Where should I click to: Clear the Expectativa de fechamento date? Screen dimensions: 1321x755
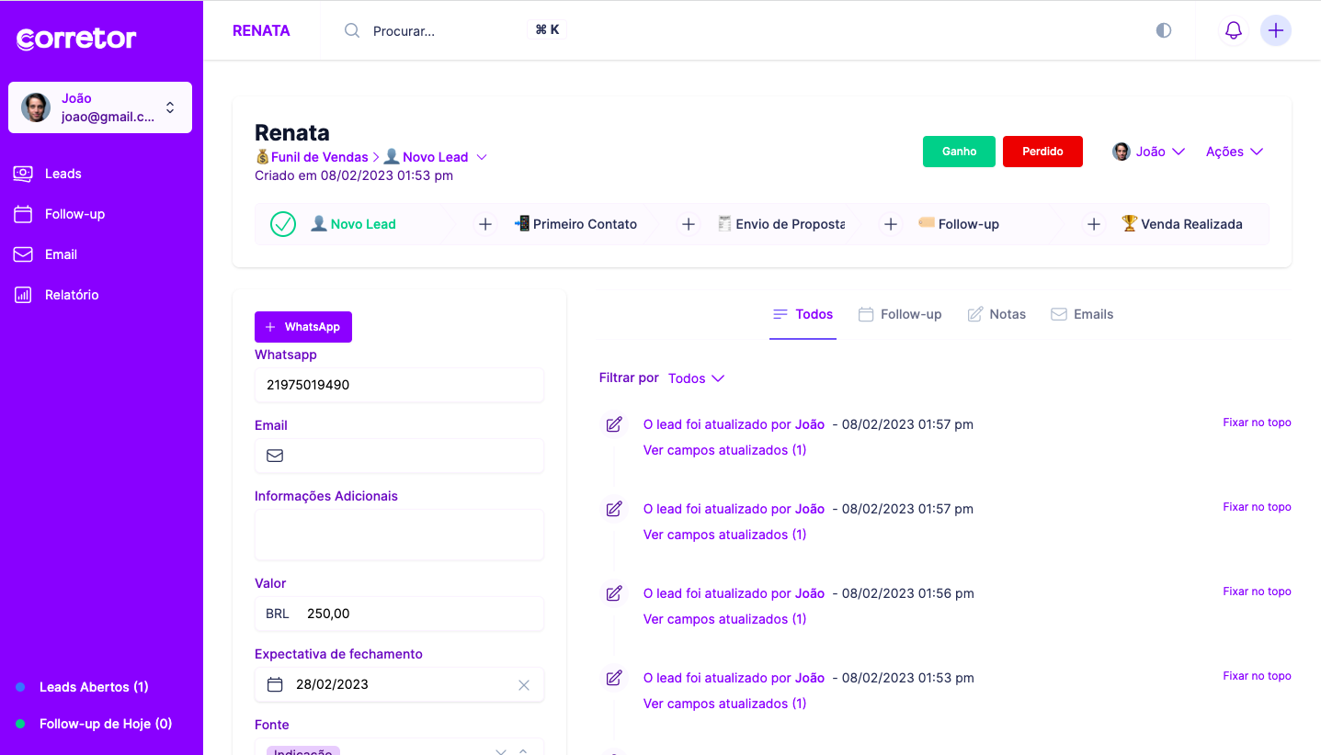(x=524, y=684)
